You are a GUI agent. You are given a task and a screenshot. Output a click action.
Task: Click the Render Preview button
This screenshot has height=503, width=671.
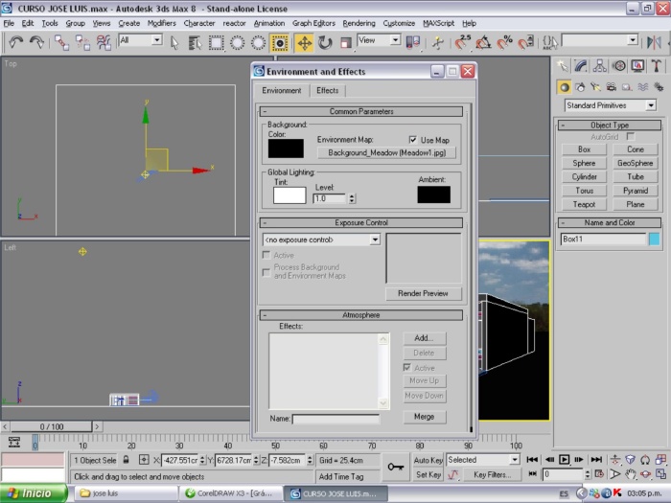424,293
